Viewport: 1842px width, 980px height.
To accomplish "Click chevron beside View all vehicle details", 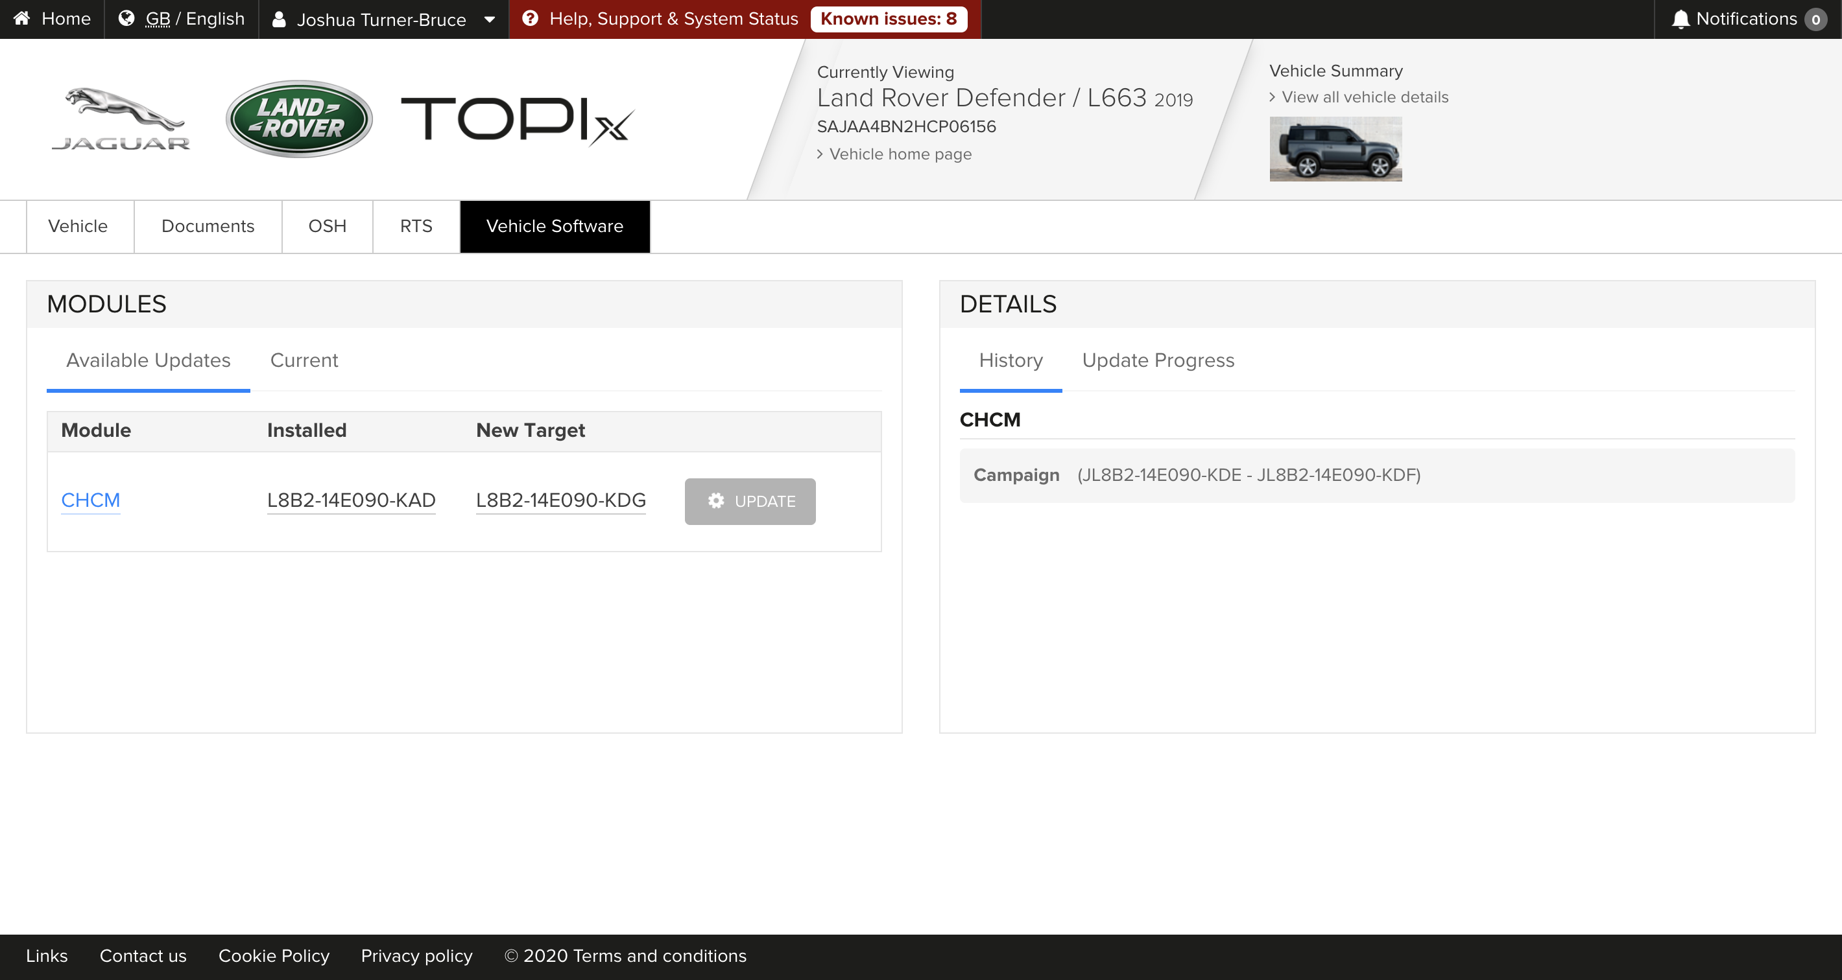I will pos(1273,97).
